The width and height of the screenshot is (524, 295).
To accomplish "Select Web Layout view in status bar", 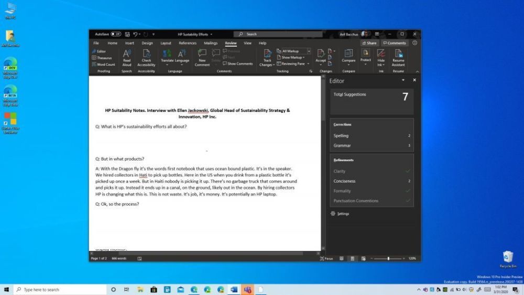I will 363,258.
